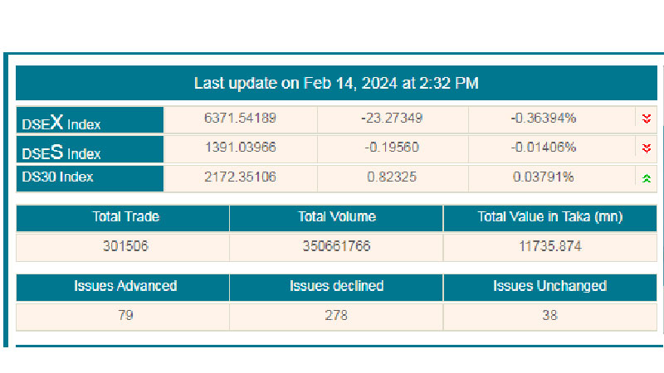Click the green up arrow in DS30 row
This screenshot has height=373, width=664.
coord(647,177)
